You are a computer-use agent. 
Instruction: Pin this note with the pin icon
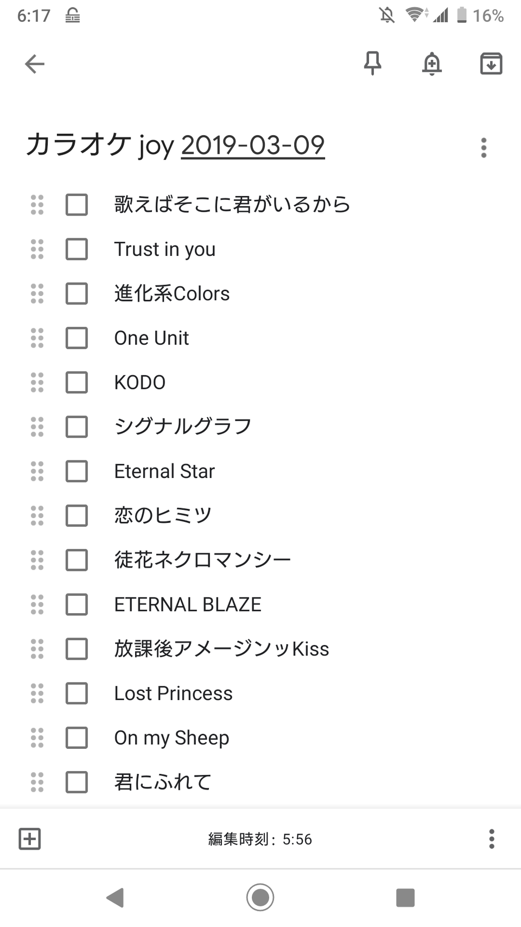coord(372,64)
